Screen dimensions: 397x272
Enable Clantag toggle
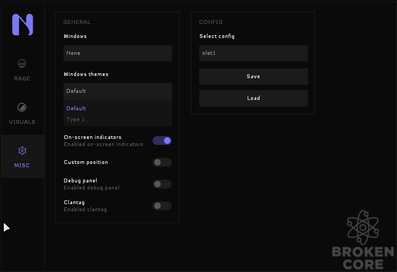tap(162, 206)
